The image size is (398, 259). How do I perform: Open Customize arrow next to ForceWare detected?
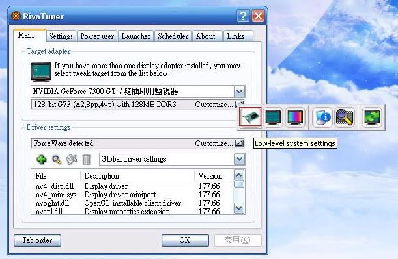tap(239, 143)
